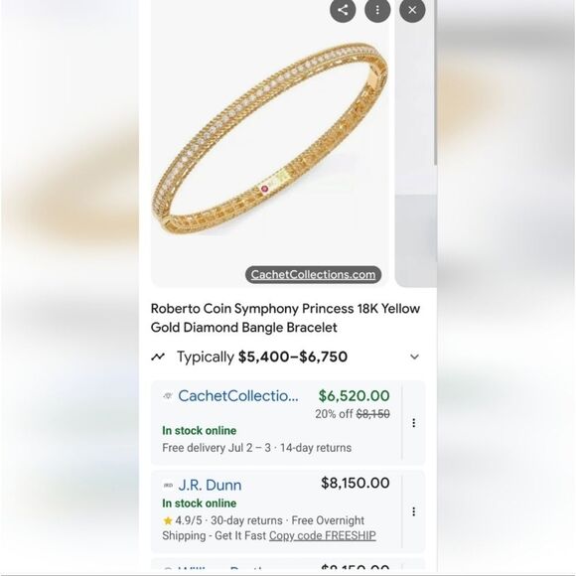
Task: Click the J.R. Dunn store logo icon
Action: [x=168, y=485]
